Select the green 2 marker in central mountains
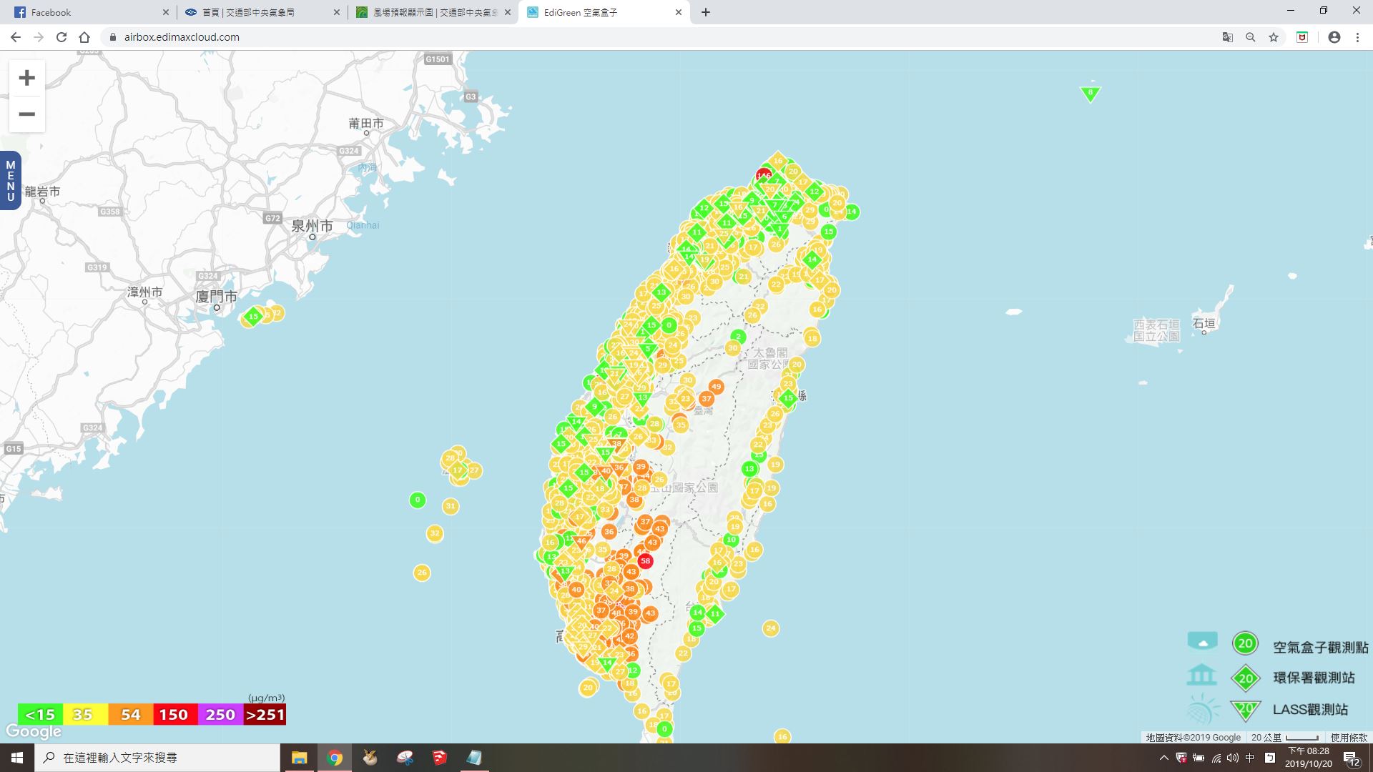This screenshot has height=772, width=1373. 739,336
